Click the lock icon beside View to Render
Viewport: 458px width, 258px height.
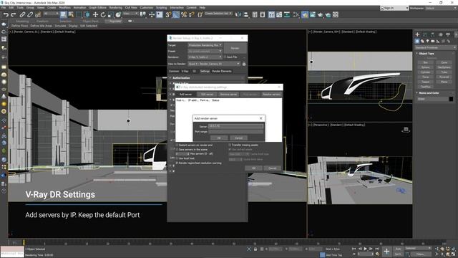[x=244, y=64]
